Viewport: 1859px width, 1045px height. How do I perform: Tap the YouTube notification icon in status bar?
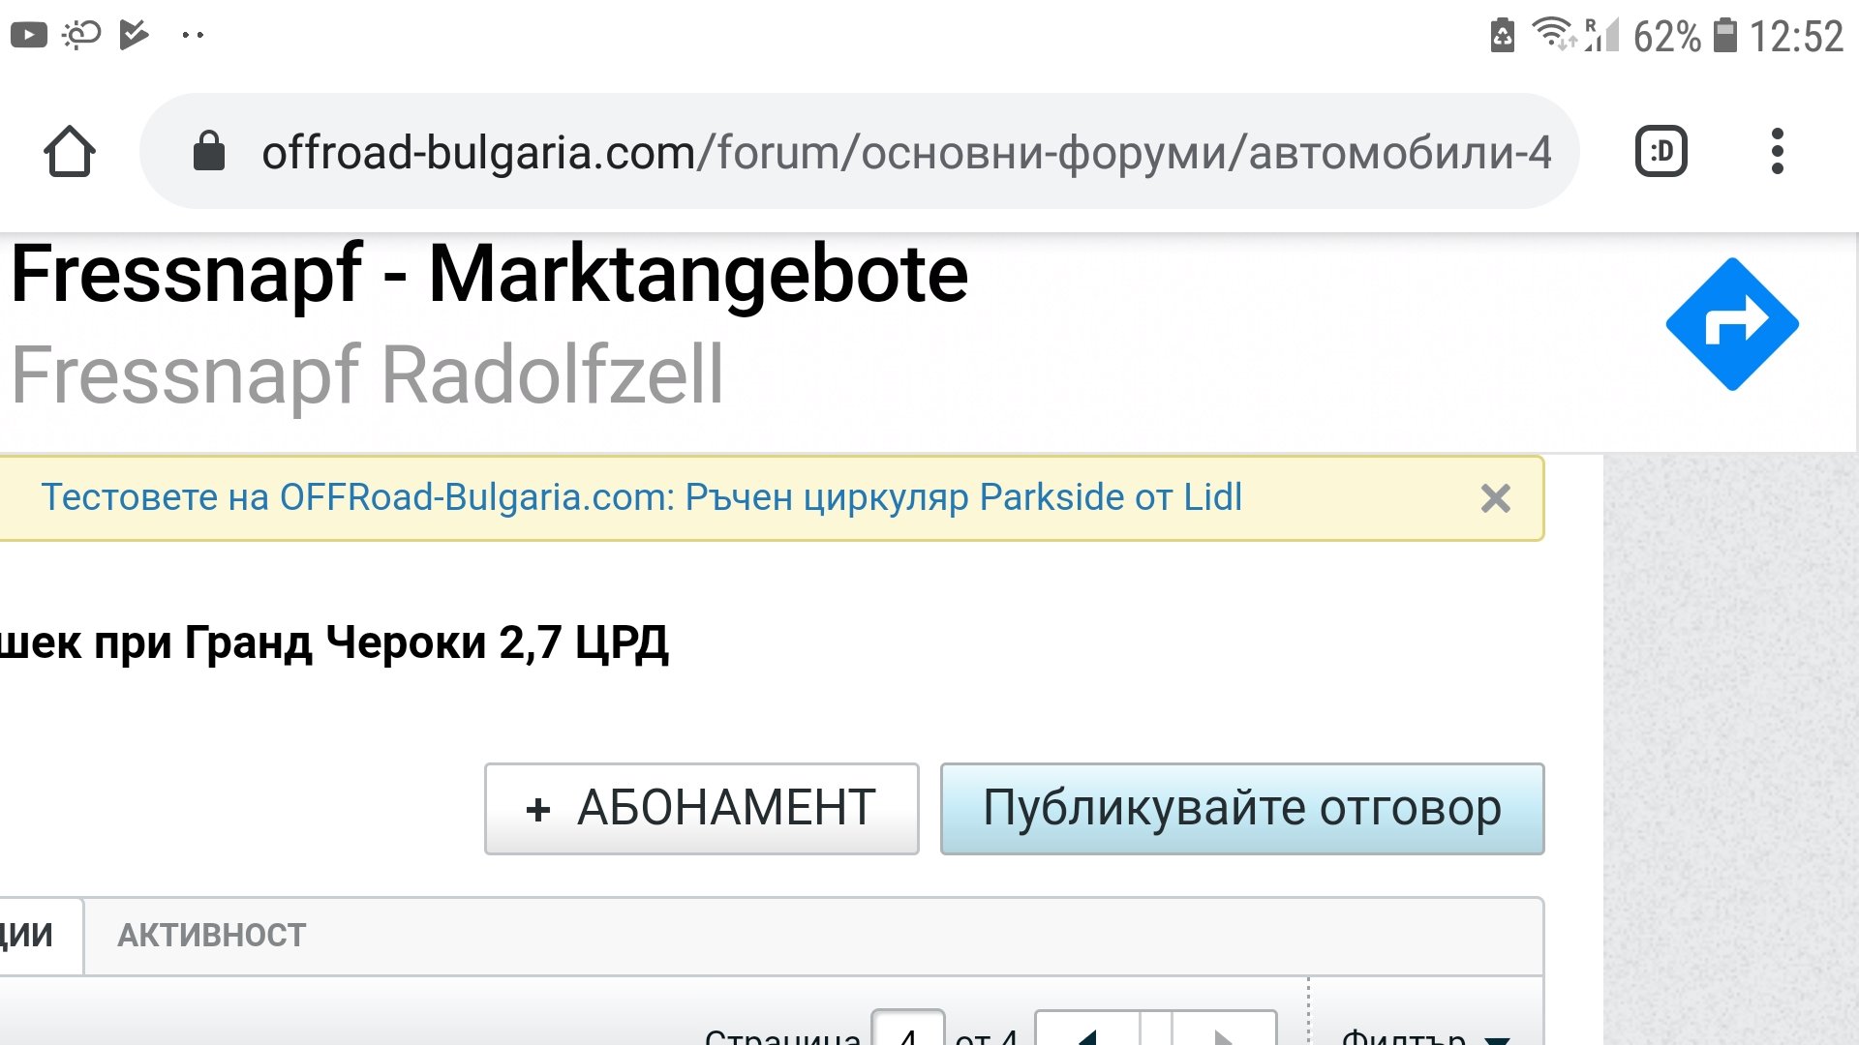coord(29,36)
